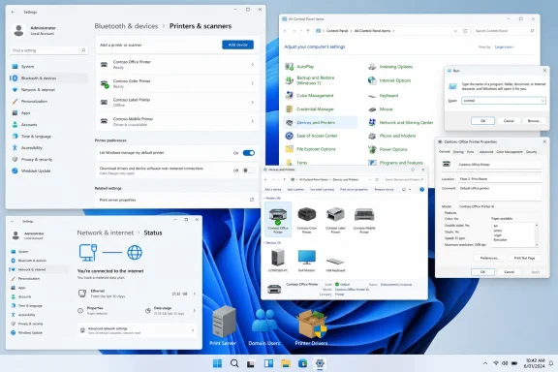The width and height of the screenshot is (558, 372).
Task: Open Indexing Options in Control Panel
Action: coord(390,67)
